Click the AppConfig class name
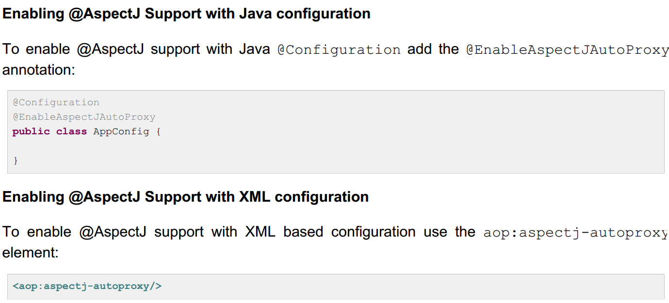Viewport: 669px width, 303px height. [x=121, y=131]
